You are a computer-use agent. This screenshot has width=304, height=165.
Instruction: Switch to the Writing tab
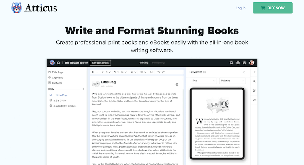coord(143,62)
